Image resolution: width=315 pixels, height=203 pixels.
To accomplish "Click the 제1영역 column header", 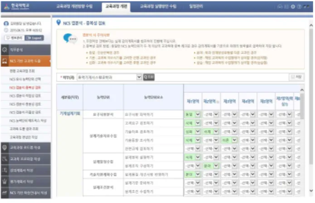I will pyautogui.click(x=193, y=101).
